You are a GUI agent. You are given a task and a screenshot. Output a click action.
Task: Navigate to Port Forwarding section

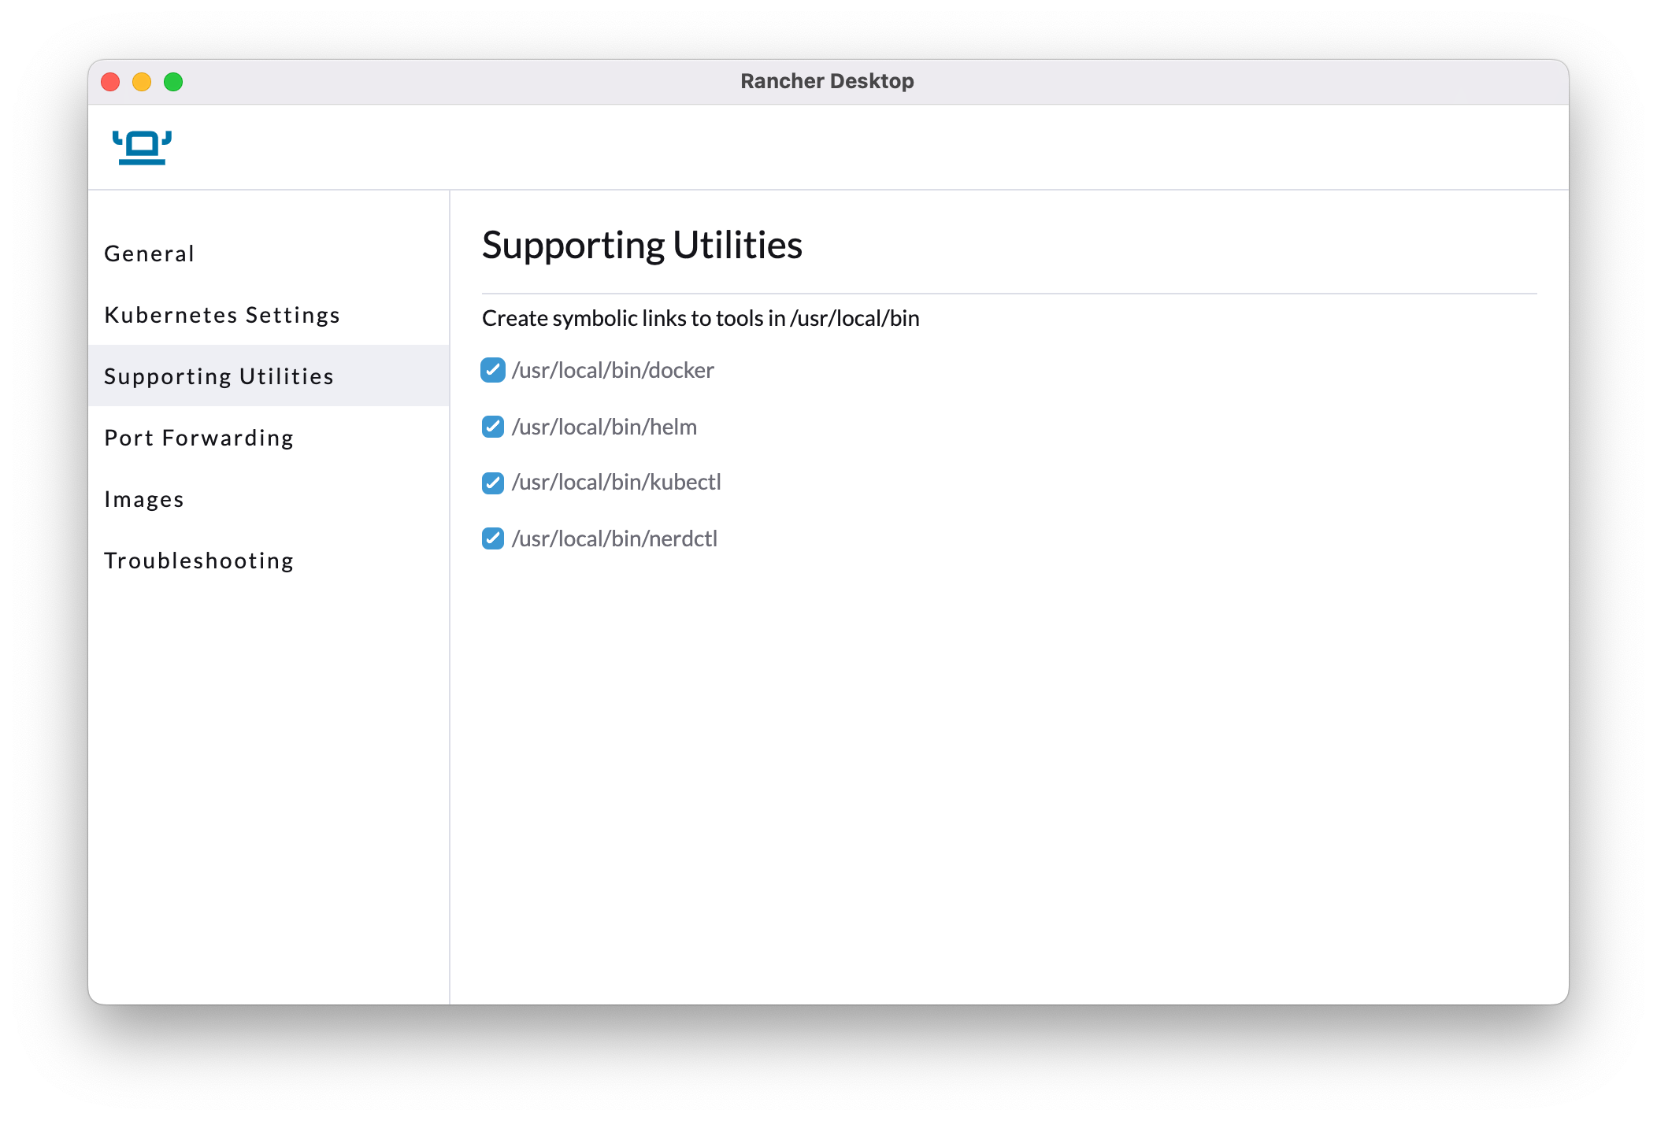pyautogui.click(x=200, y=437)
